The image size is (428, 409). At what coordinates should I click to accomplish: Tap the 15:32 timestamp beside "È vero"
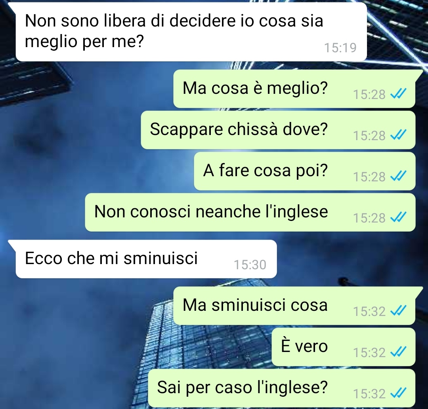tap(369, 352)
